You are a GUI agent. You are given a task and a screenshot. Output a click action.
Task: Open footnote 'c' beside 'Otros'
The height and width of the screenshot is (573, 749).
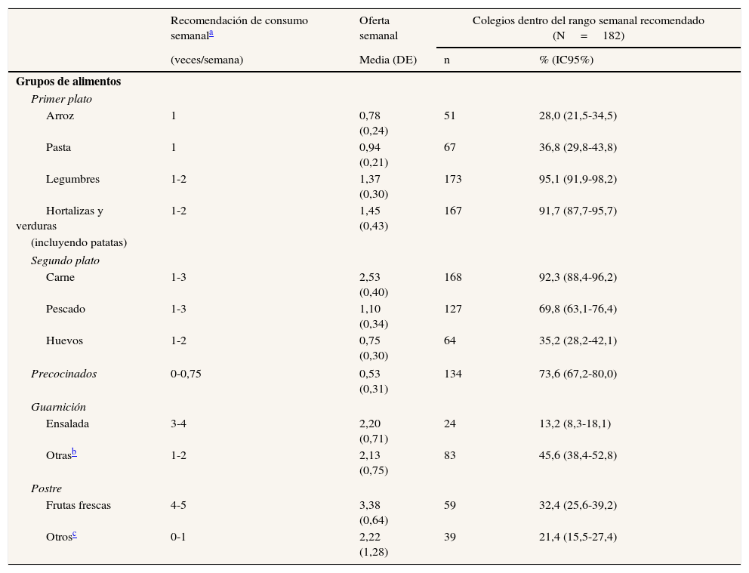coord(74,534)
